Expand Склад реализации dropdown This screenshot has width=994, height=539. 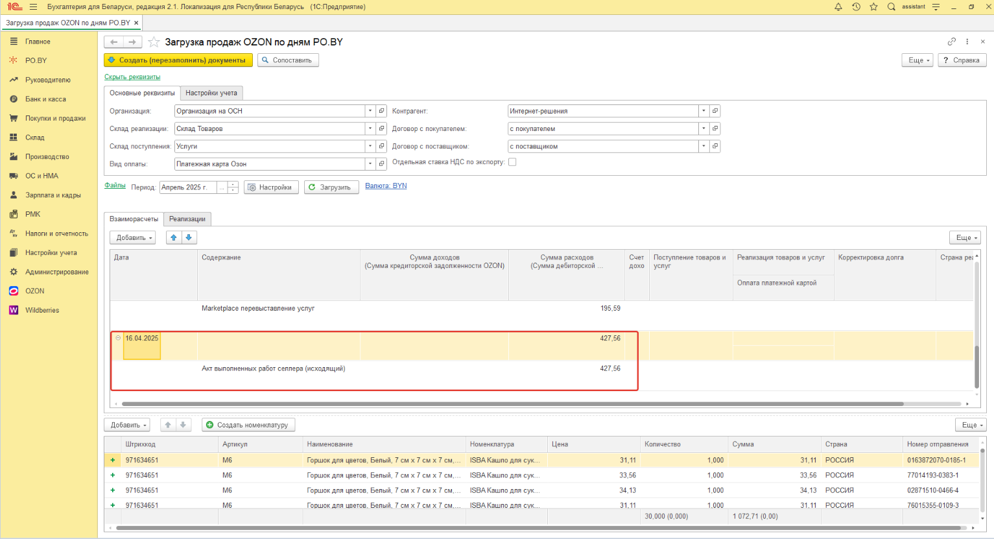click(x=370, y=128)
